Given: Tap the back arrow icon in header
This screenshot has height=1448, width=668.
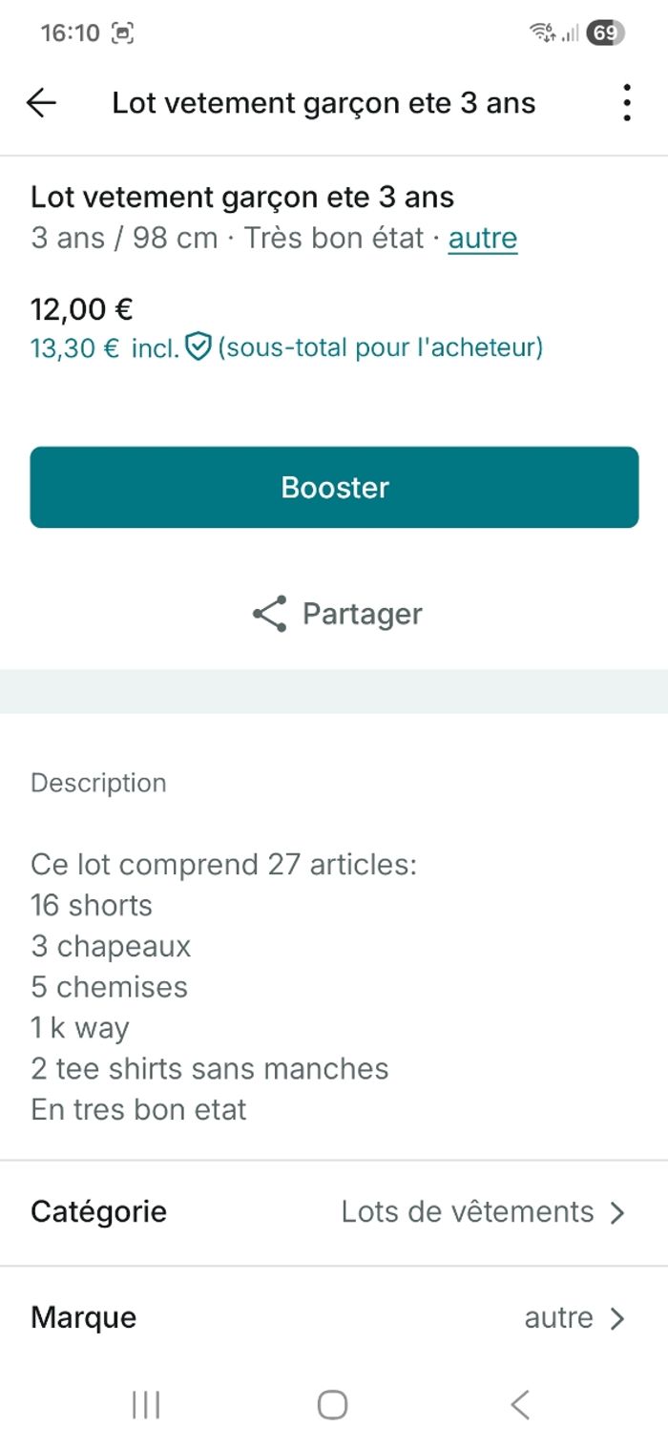Looking at the screenshot, I should point(42,103).
